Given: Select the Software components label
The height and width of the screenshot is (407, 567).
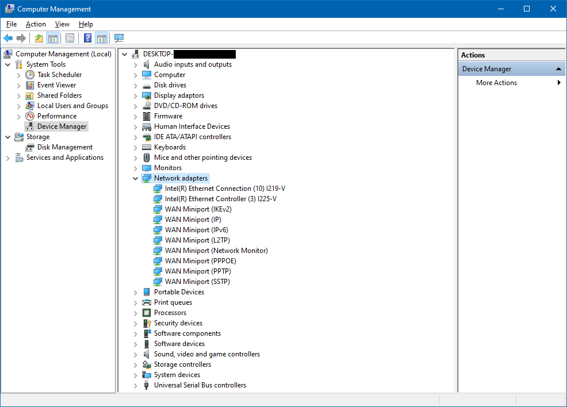Looking at the screenshot, I should tap(187, 333).
